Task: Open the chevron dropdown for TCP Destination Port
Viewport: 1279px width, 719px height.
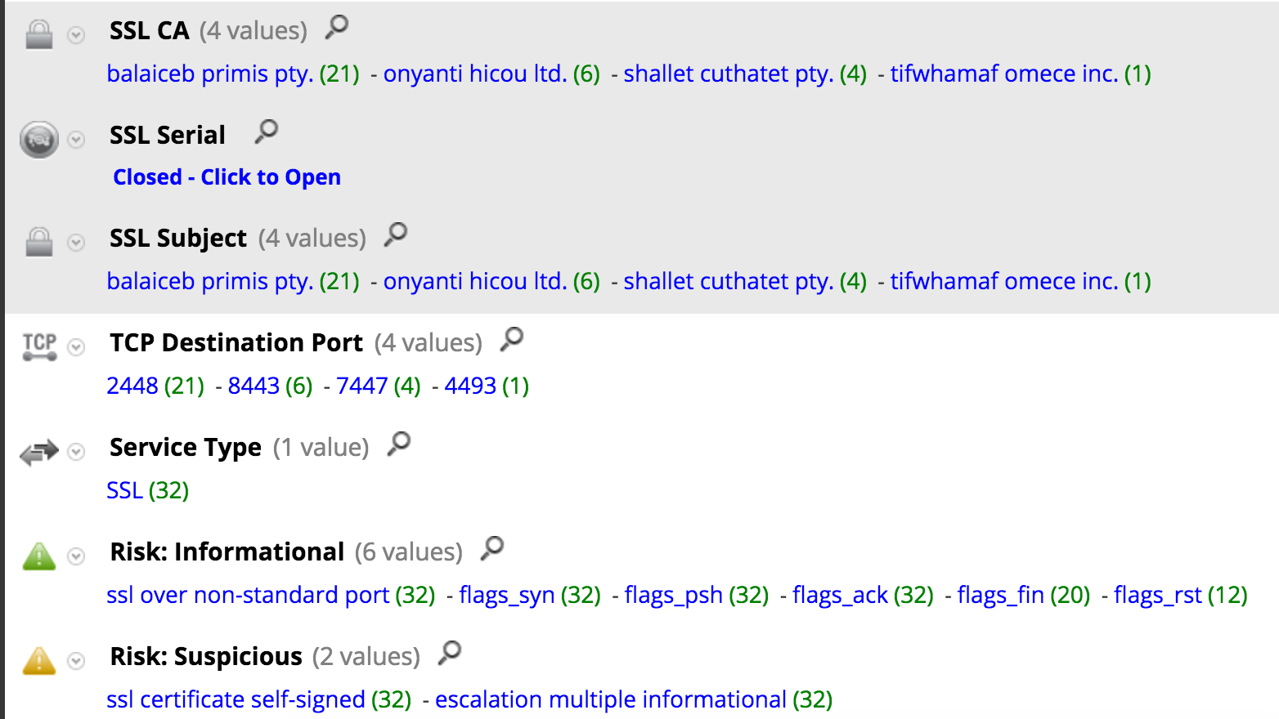Action: 76,347
